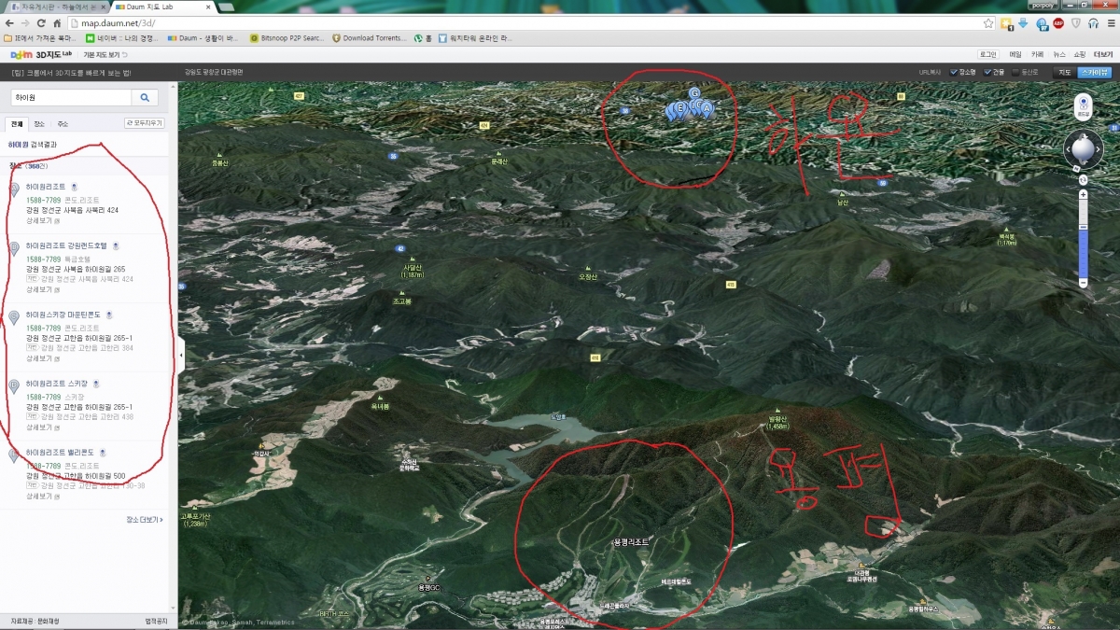Click the URL복사 link

click(930, 72)
